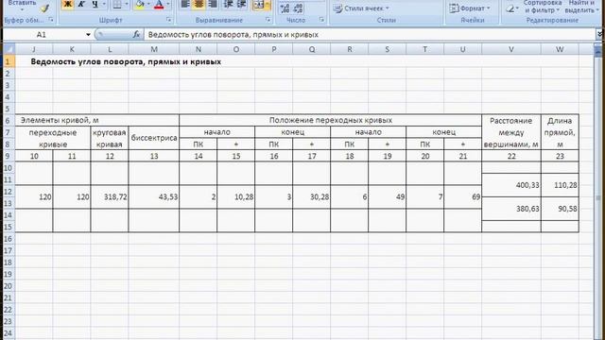605x340 pixels.
Task: Click header cell 'Элементы кривой, м'
Action: click(97, 120)
